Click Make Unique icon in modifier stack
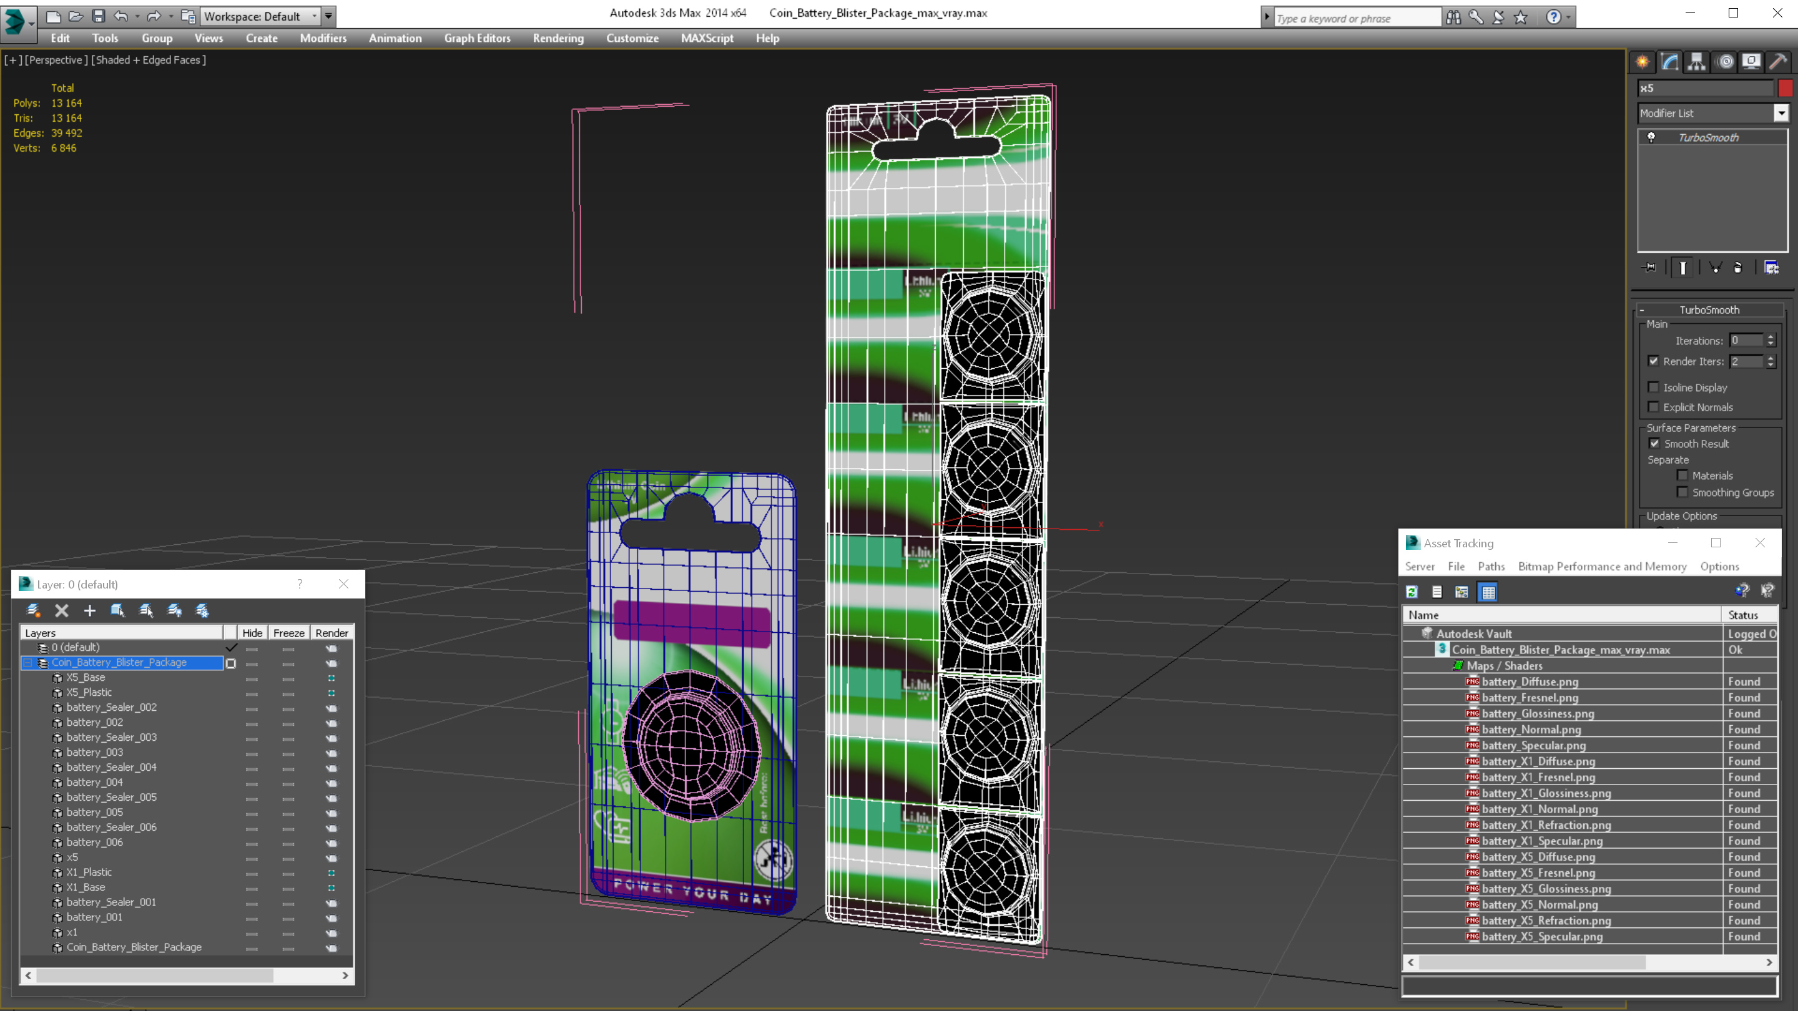This screenshot has height=1011, width=1798. tap(1716, 267)
